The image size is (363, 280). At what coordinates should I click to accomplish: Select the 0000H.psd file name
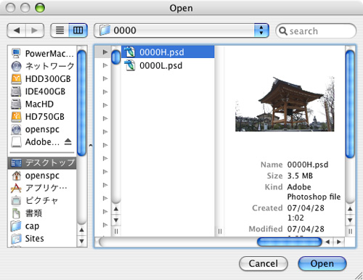click(x=162, y=52)
